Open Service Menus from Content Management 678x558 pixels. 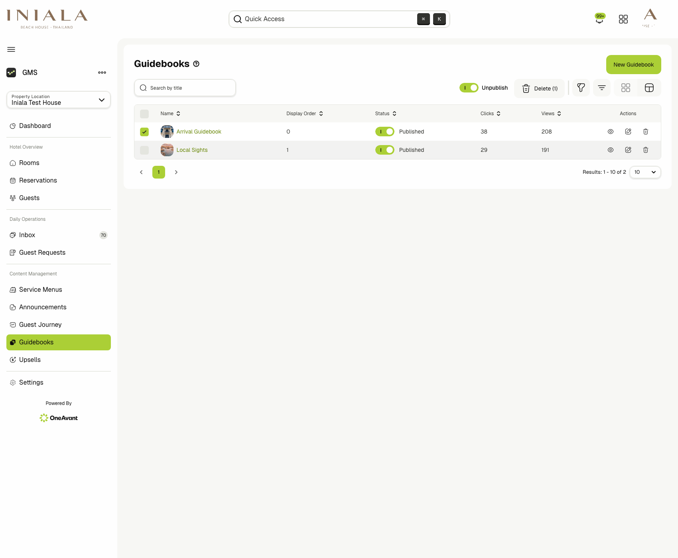(40, 289)
